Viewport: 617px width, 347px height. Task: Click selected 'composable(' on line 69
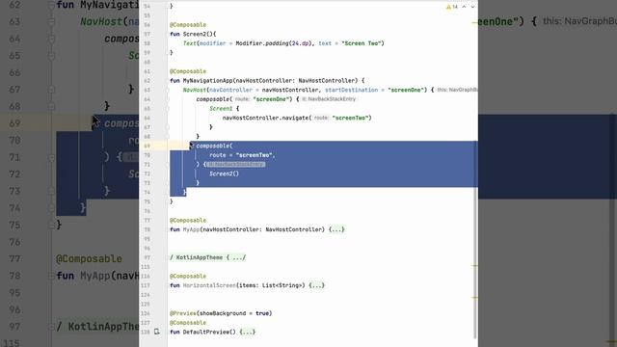214,146
